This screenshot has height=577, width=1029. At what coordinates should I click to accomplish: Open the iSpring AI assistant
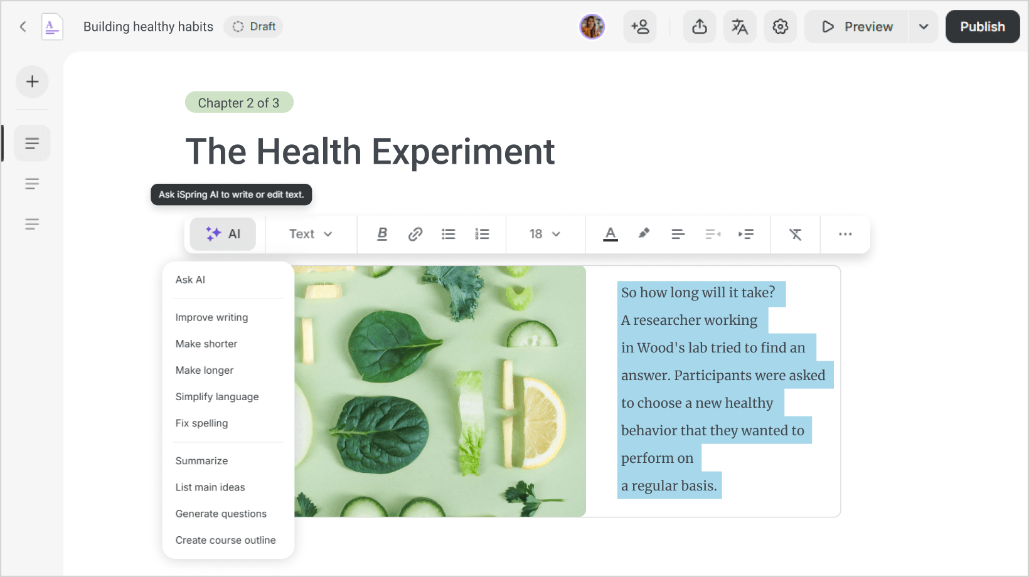click(222, 234)
